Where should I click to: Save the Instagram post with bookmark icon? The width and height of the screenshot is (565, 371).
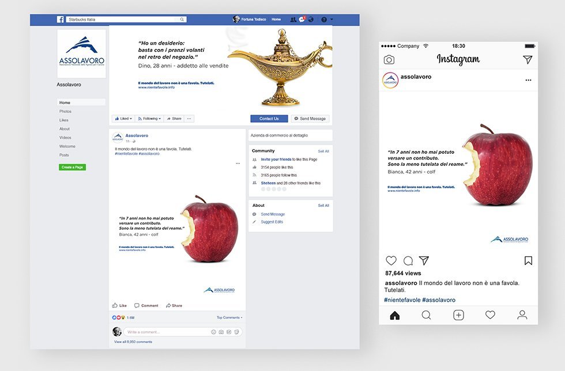(x=528, y=260)
